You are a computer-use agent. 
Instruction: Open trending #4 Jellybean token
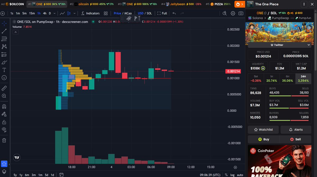pyautogui.click(x=181, y=4)
